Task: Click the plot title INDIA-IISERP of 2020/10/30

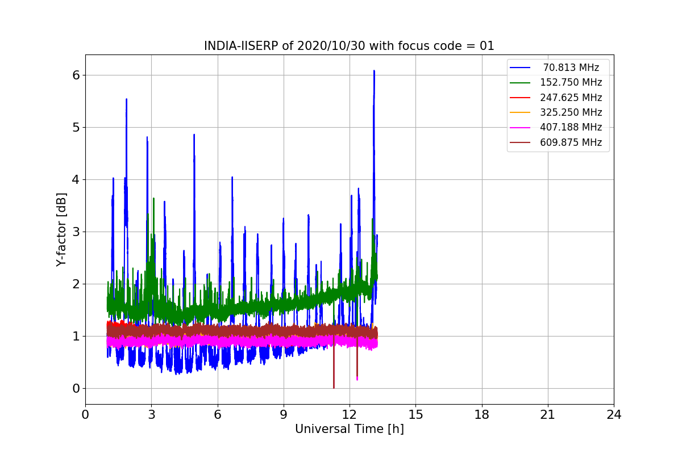Action: point(349,46)
